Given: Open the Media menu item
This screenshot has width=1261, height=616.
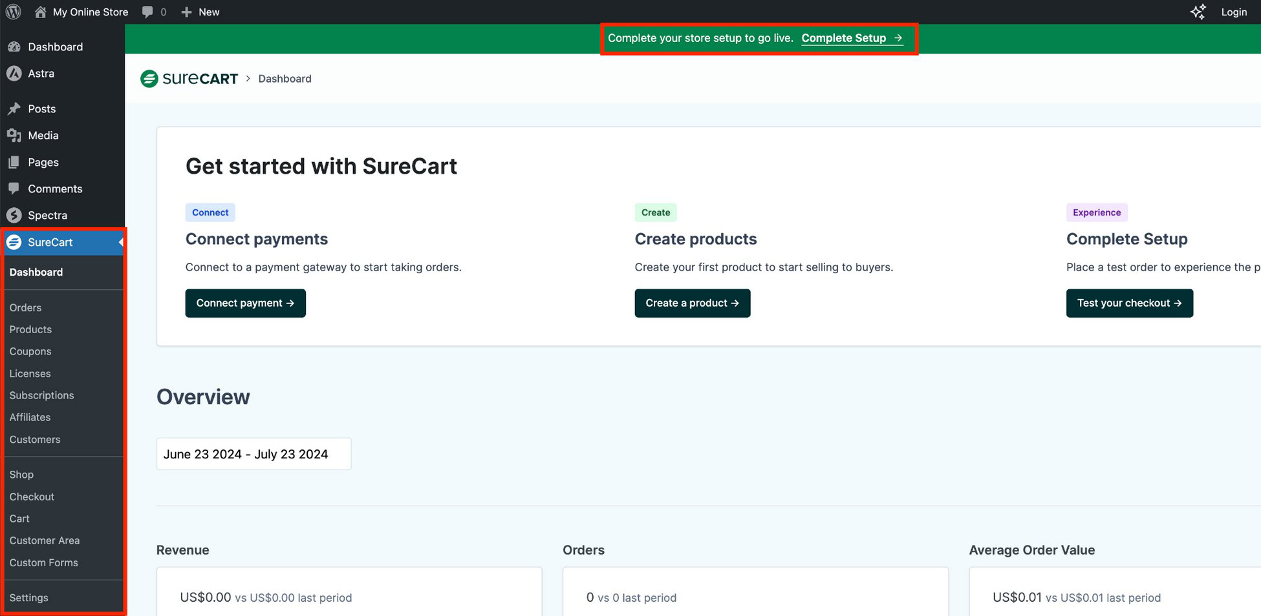Looking at the screenshot, I should pyautogui.click(x=43, y=135).
